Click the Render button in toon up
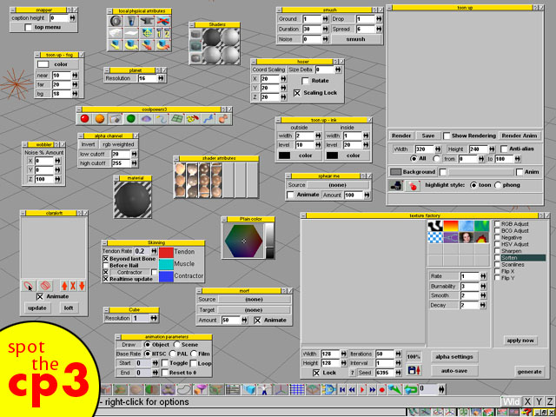 pyautogui.click(x=401, y=136)
